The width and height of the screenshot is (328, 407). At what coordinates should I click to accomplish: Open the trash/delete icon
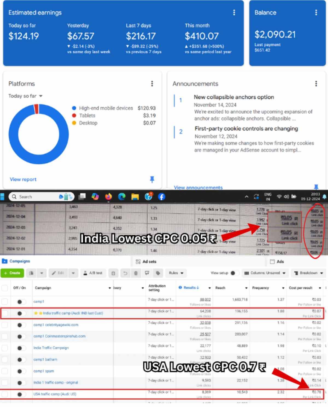pyautogui.click(x=136, y=273)
